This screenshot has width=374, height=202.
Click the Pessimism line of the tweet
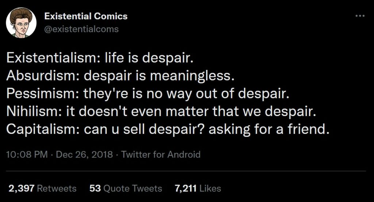[x=148, y=94]
